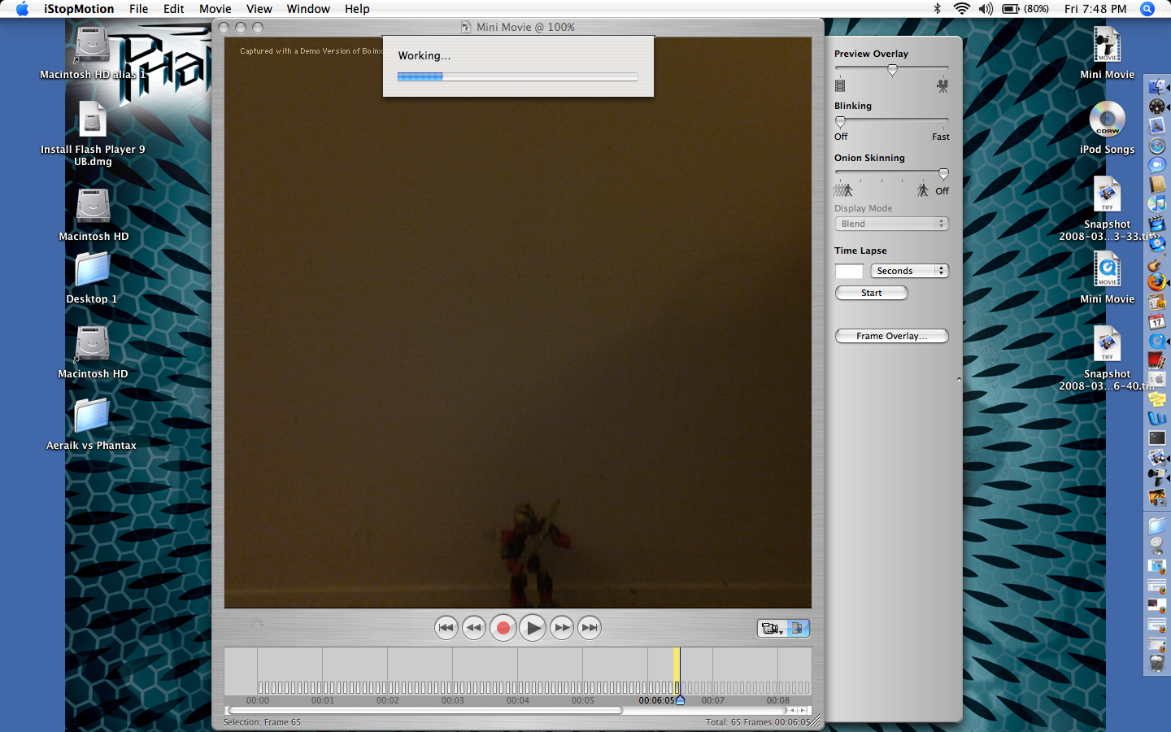The height and width of the screenshot is (732, 1171).
Task: Click the Frame Overlay... button
Action: click(x=891, y=336)
